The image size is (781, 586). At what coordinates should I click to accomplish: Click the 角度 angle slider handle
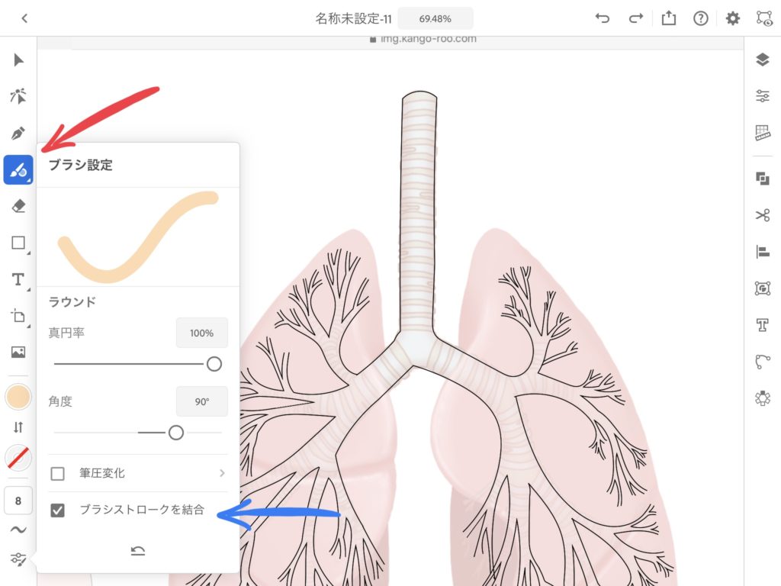[x=176, y=433]
